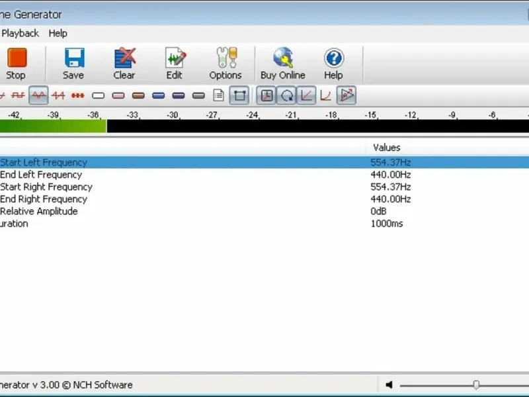Select the square wave waveform

point(18,95)
